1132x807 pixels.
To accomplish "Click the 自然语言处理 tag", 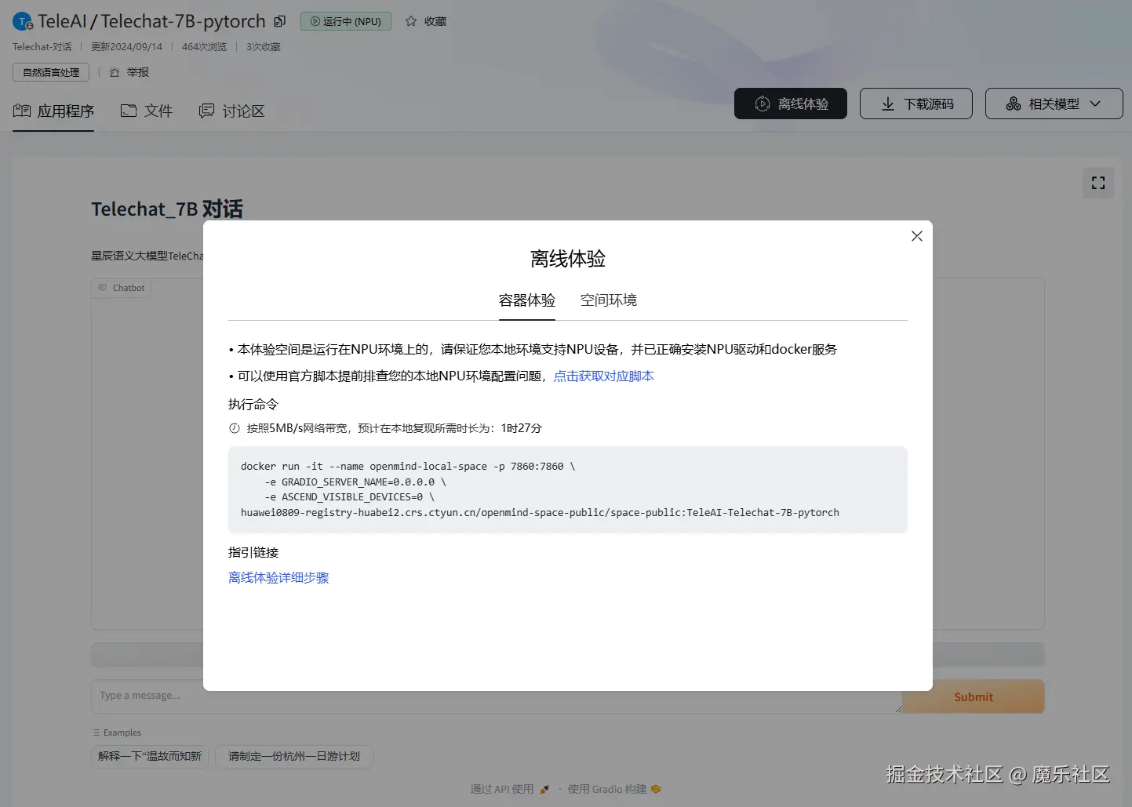I will click(51, 72).
